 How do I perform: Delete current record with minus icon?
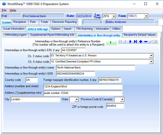coord(146,42)
